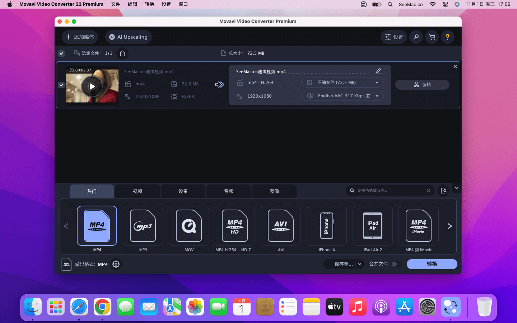Image resolution: width=517 pixels, height=323 pixels.
Task: Open the 窗口 menu in menu bar
Action: pyautogui.click(x=183, y=4)
